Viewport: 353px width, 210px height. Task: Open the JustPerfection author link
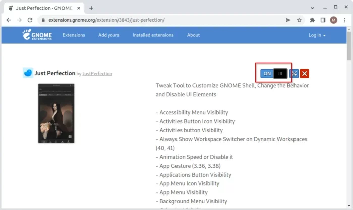click(97, 74)
